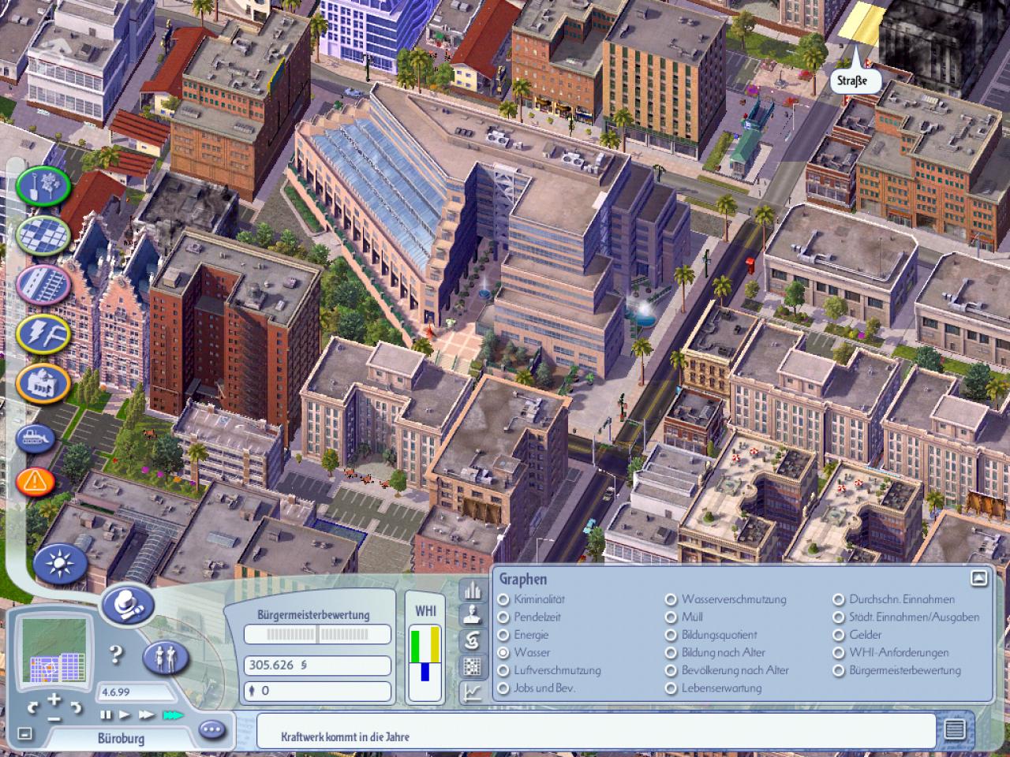Click the date display 4.6.99

[136, 692]
